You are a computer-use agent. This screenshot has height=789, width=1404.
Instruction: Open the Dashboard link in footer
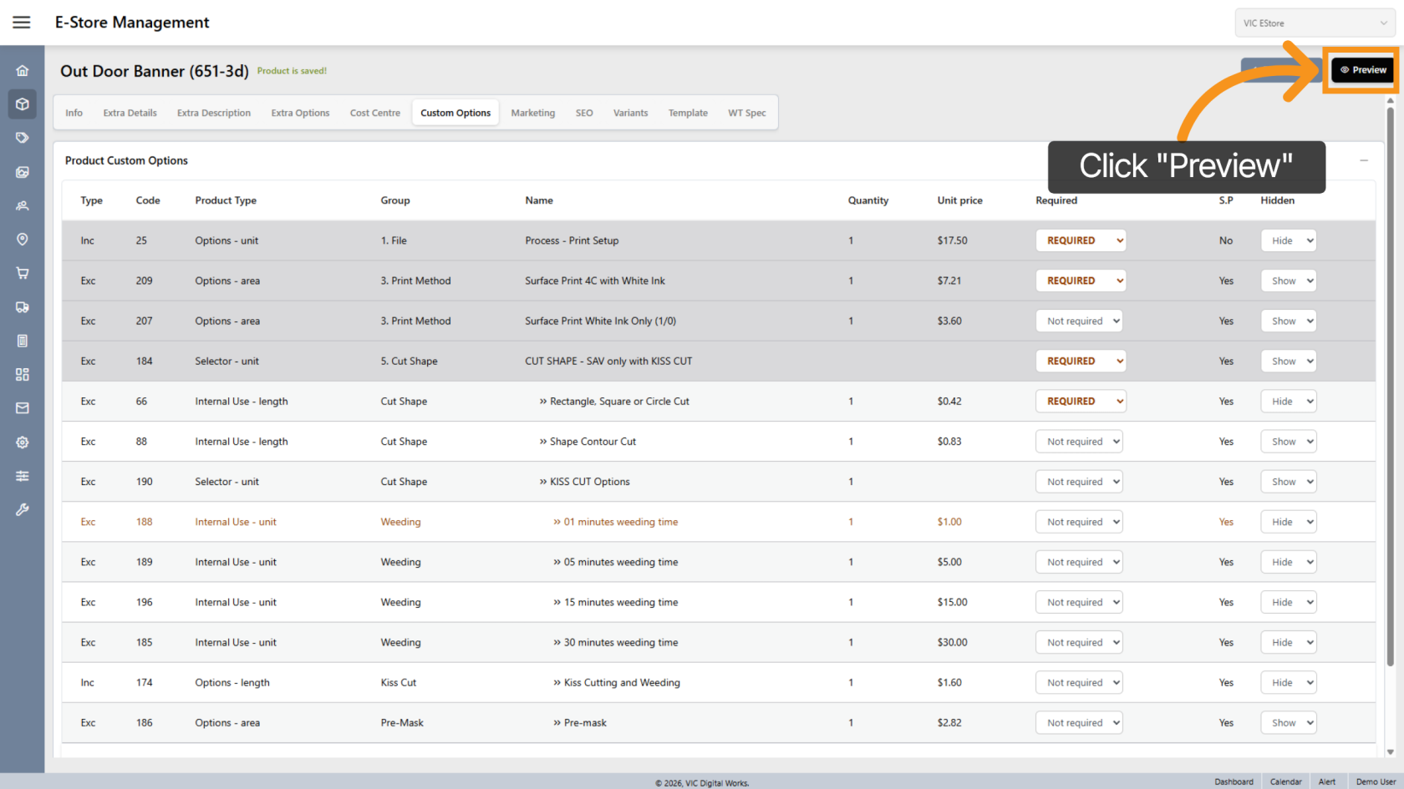click(1234, 781)
